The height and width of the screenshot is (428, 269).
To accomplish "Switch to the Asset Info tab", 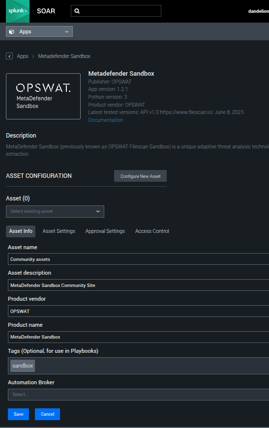I will coord(21,231).
